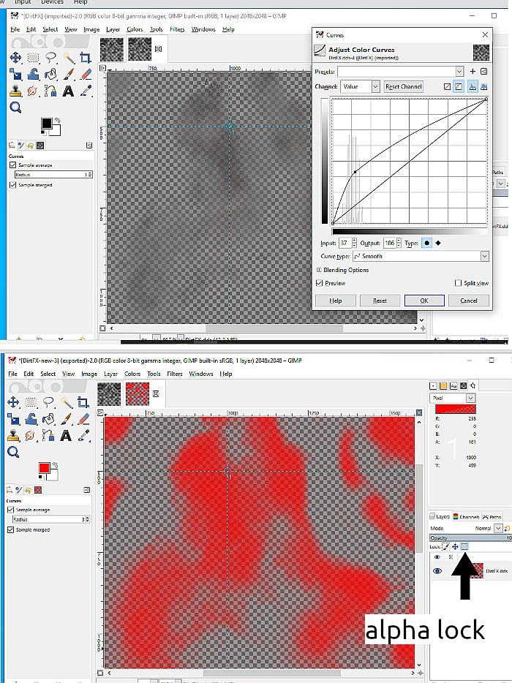This screenshot has width=512, height=683.
Task: Switch to the Paths tab in lower window
Action: pos(492,516)
